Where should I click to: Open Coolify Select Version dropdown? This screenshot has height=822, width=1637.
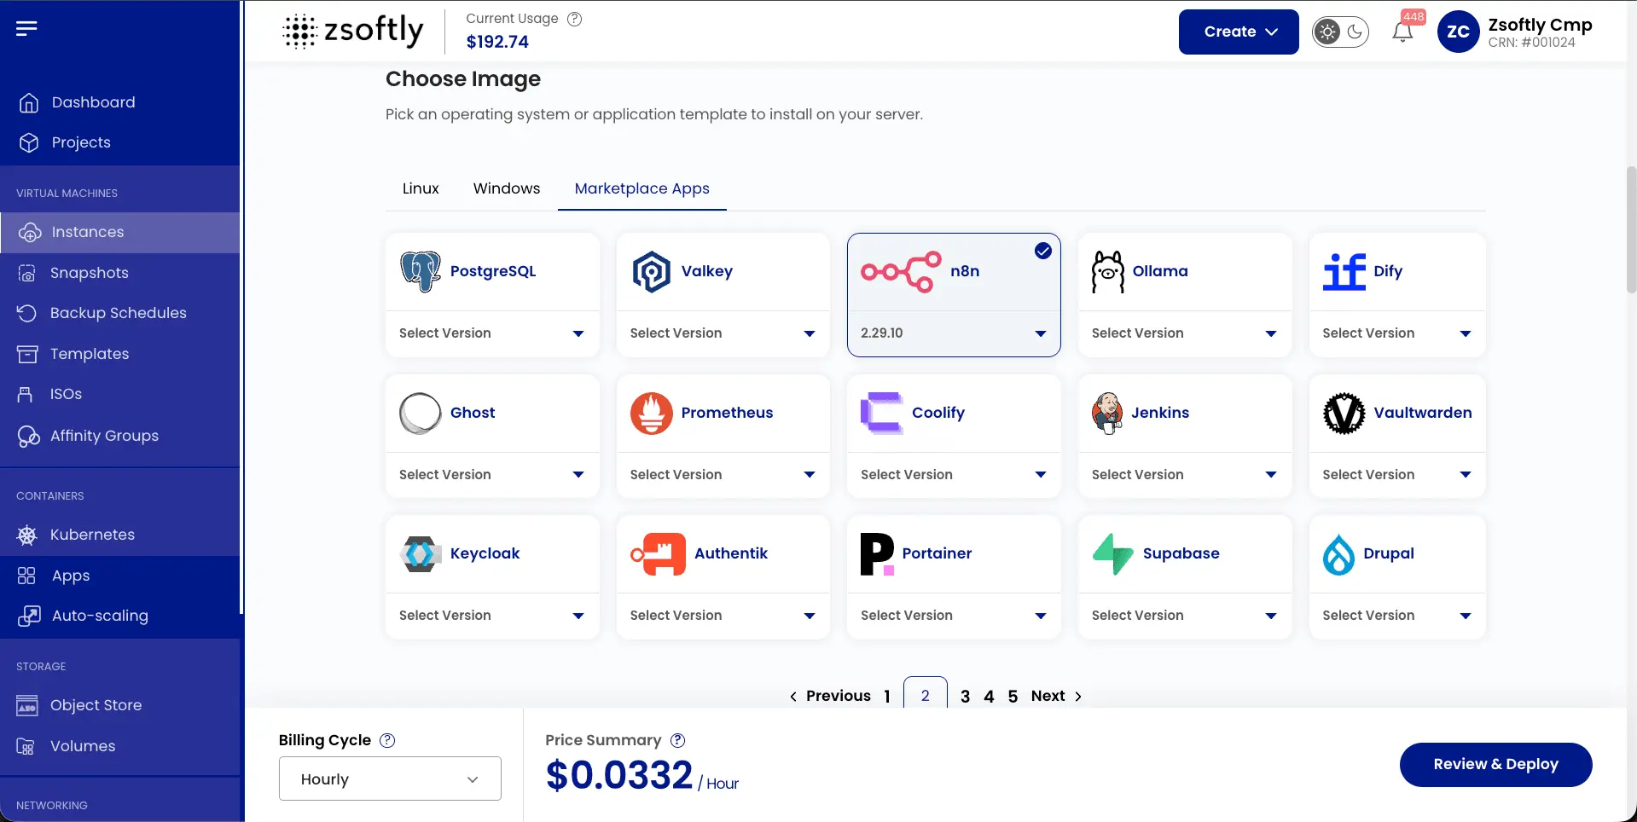coord(954,475)
